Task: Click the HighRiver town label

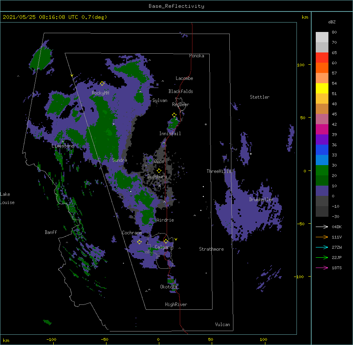Action: (176, 304)
